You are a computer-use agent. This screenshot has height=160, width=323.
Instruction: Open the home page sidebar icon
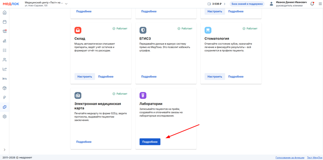point(4,12)
